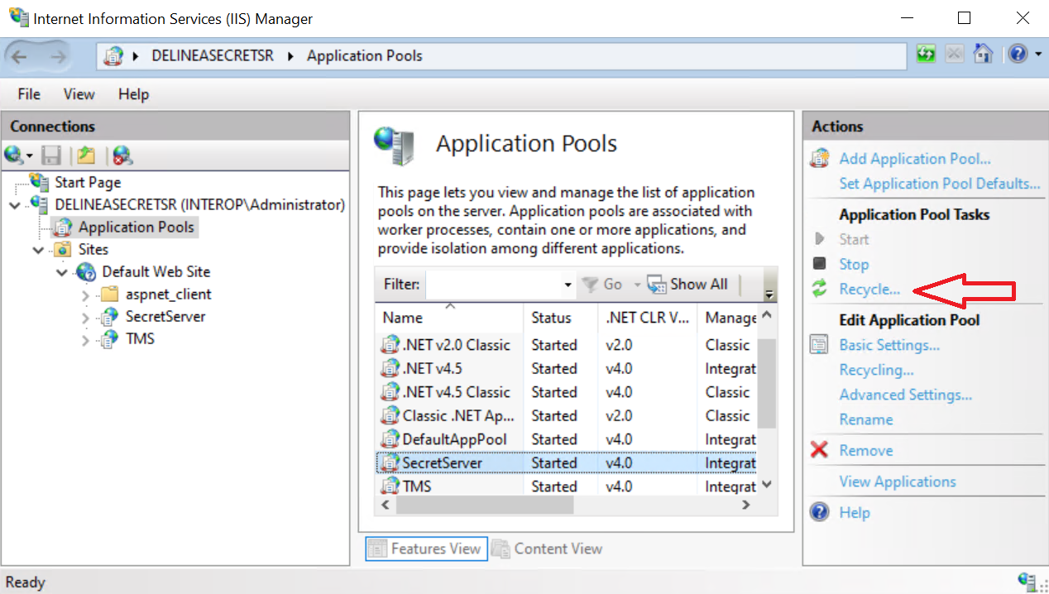The width and height of the screenshot is (1049, 594).
Task: Open Advanced Settings... link
Action: pyautogui.click(x=906, y=395)
